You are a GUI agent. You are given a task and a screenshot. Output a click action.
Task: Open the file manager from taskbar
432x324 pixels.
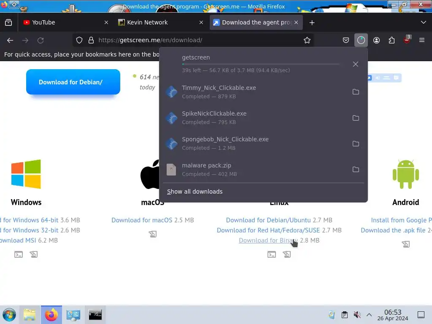pos(30,315)
